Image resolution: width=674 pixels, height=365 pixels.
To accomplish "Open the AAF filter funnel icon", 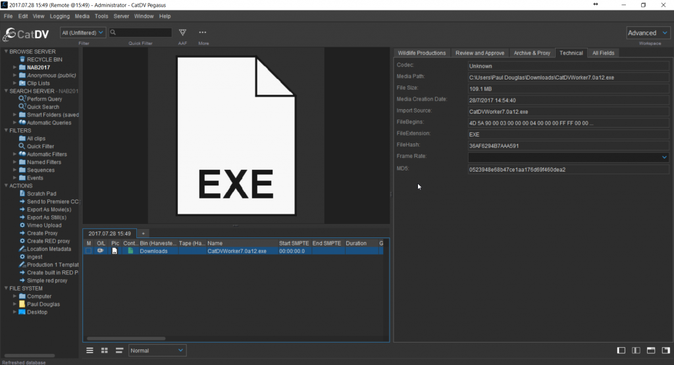I will click(182, 33).
